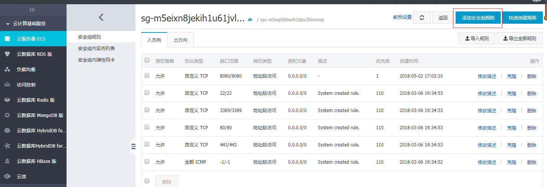Click 删除 for the 22/22 rule

coord(532,93)
